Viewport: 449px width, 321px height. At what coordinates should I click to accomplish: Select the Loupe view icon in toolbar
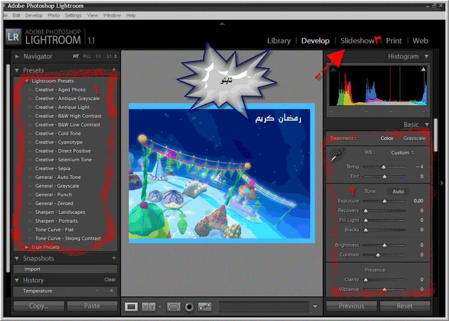pyautogui.click(x=131, y=307)
